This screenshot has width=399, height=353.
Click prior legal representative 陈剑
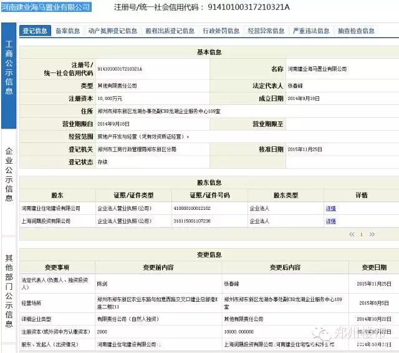click(x=102, y=284)
